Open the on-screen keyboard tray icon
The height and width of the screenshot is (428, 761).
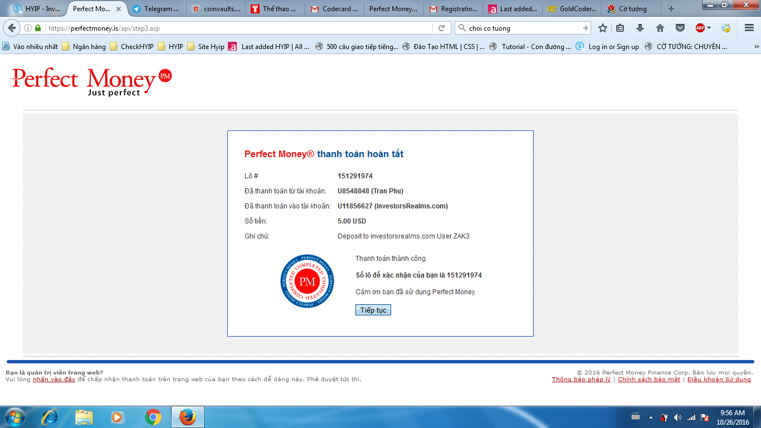(x=636, y=417)
